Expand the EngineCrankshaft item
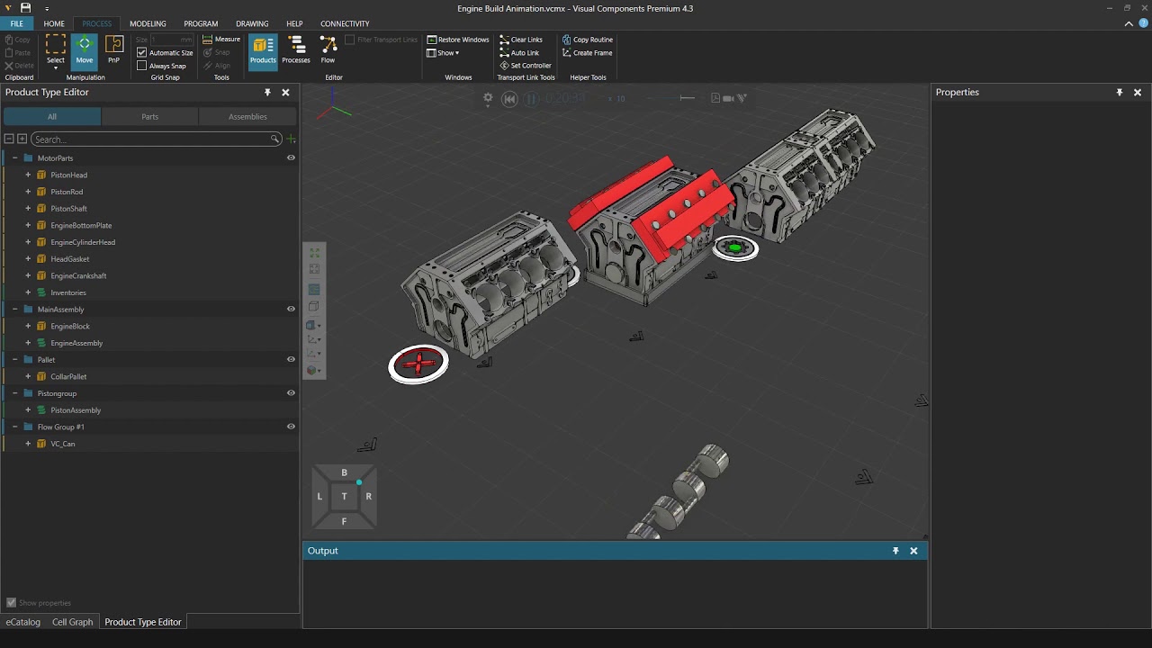This screenshot has height=648, width=1152. pos(28,275)
